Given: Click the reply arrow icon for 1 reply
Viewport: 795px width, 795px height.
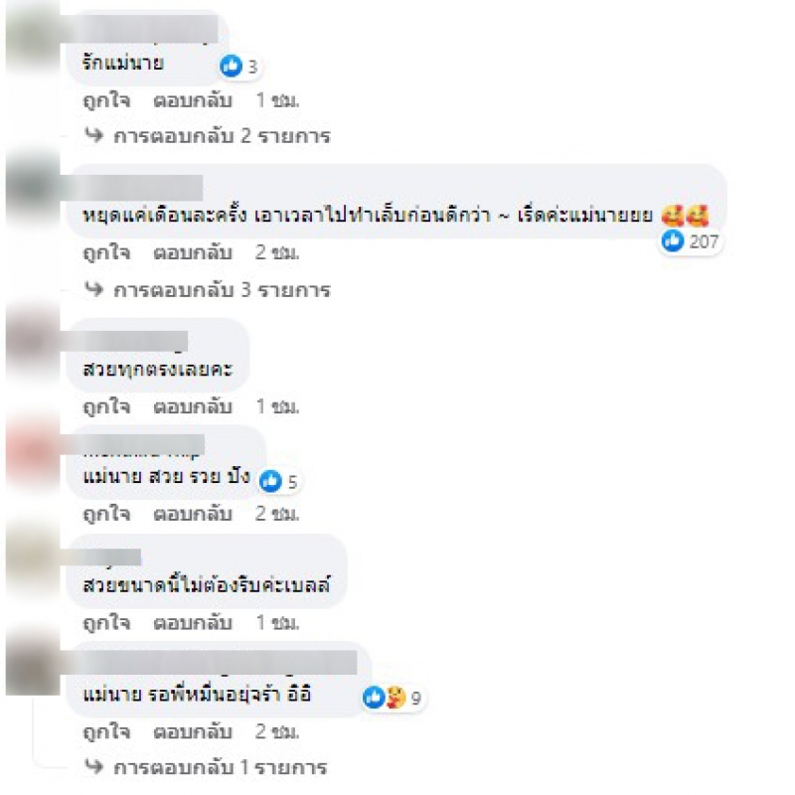Looking at the screenshot, I should (x=93, y=766).
